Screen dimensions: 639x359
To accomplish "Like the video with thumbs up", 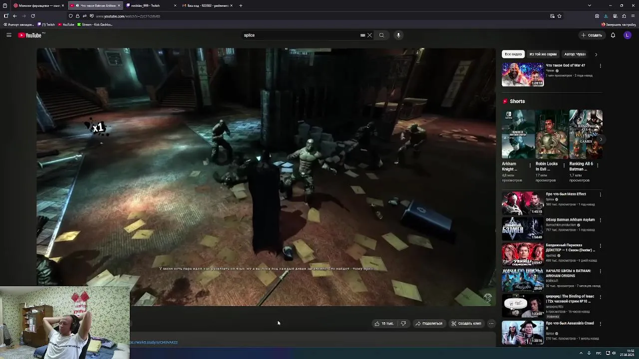I will click(384, 324).
